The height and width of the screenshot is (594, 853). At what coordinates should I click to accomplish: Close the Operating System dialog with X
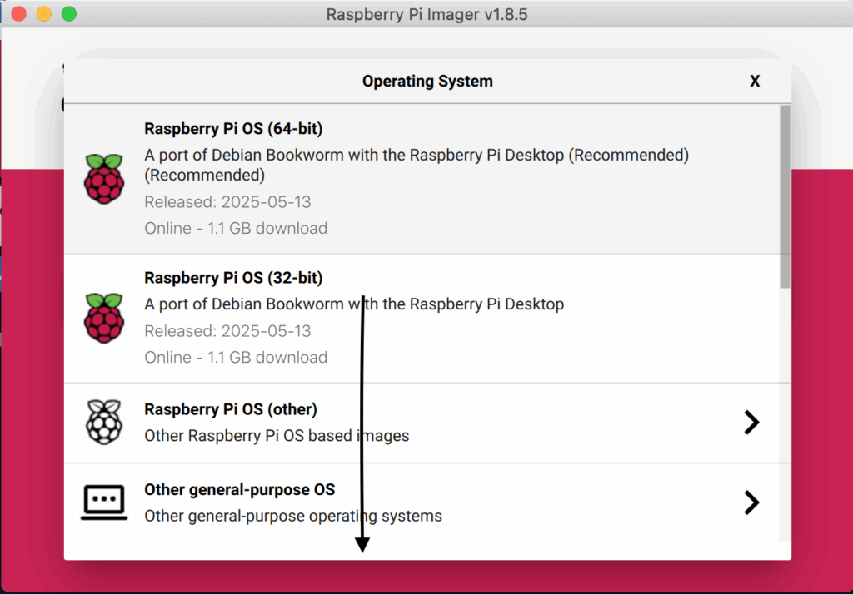coord(755,81)
